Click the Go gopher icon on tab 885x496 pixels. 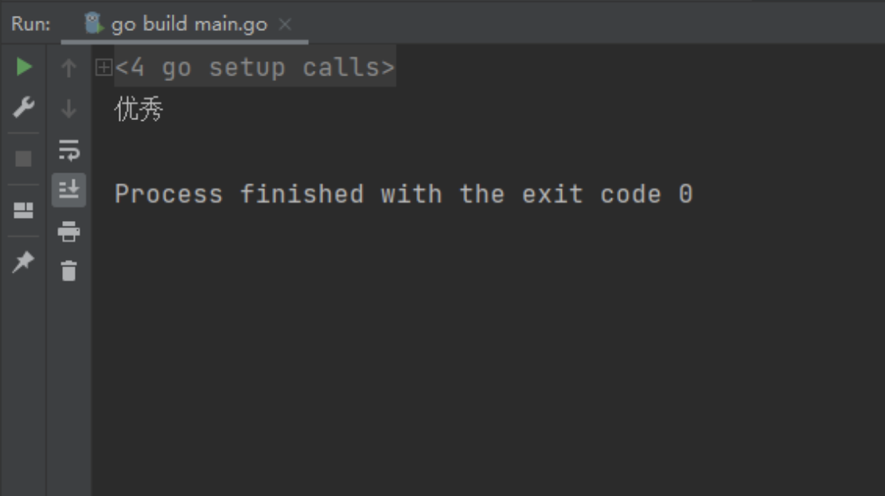click(x=93, y=24)
